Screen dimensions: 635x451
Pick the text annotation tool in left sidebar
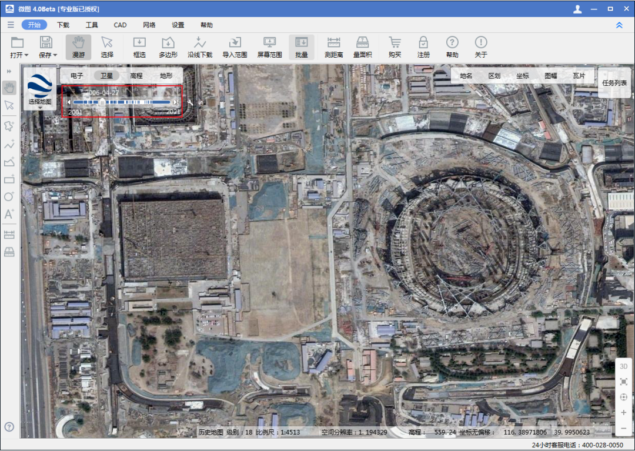9,214
